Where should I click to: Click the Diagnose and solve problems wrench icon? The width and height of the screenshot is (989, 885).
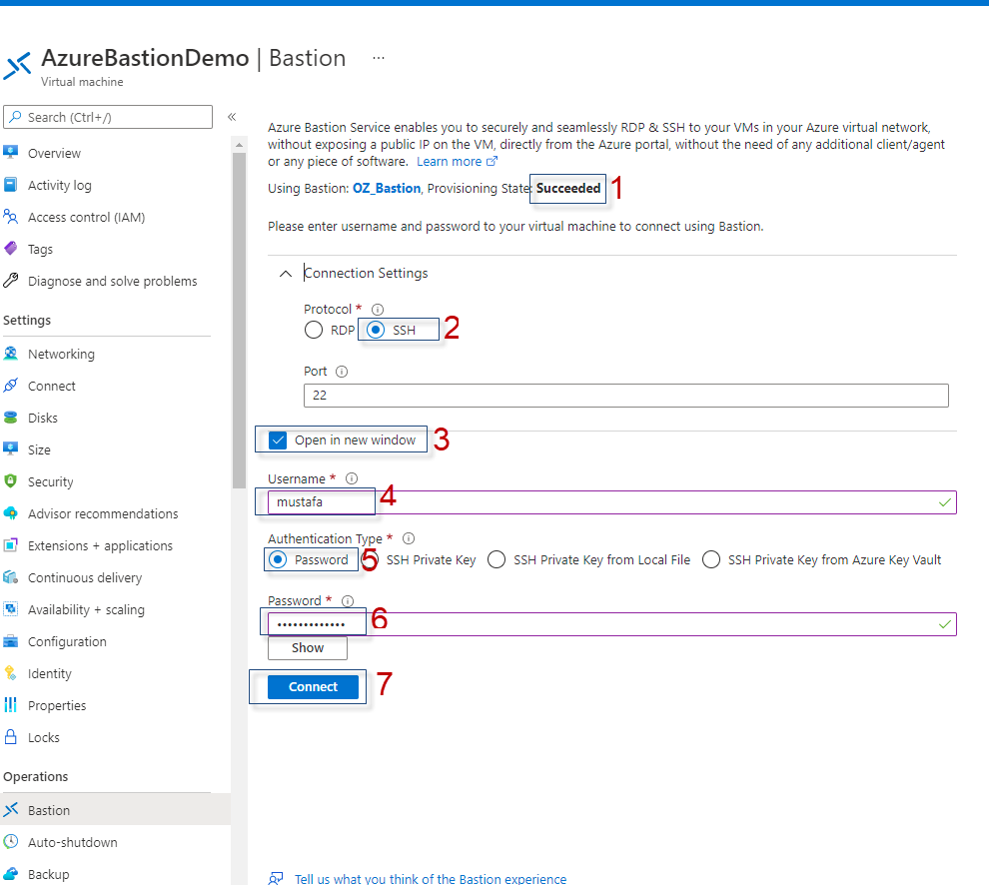(11, 281)
